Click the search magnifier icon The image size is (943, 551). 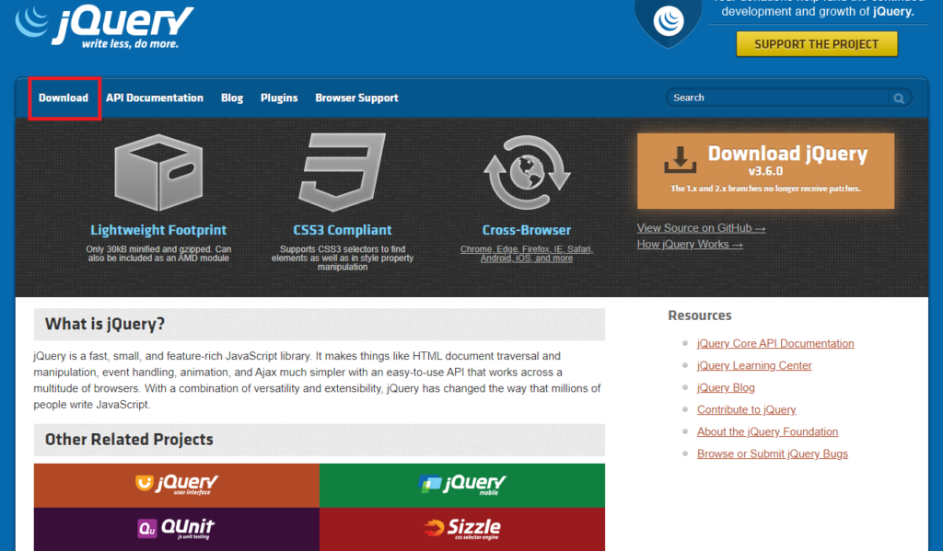[x=898, y=98]
